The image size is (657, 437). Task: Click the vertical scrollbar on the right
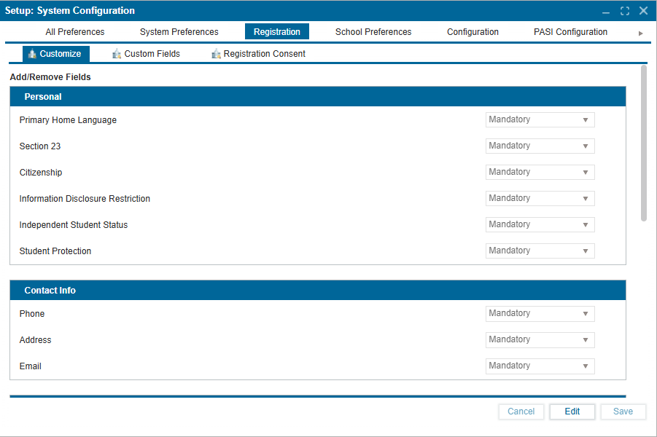pos(645,146)
